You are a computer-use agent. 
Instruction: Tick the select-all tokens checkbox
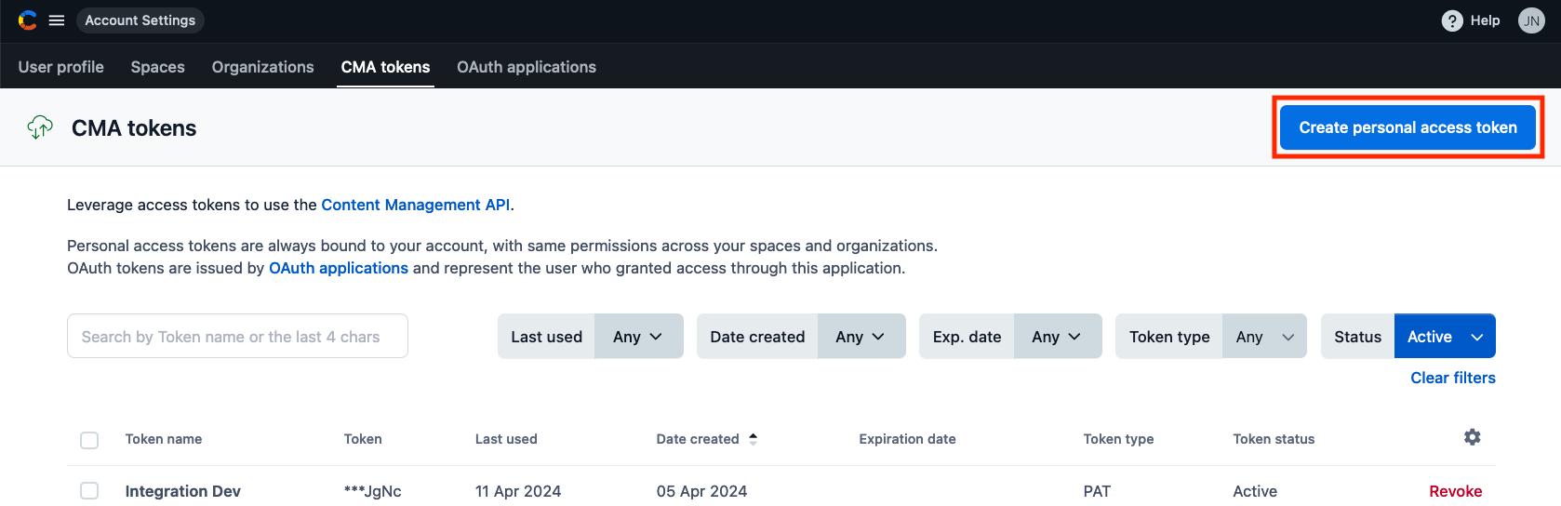89,440
